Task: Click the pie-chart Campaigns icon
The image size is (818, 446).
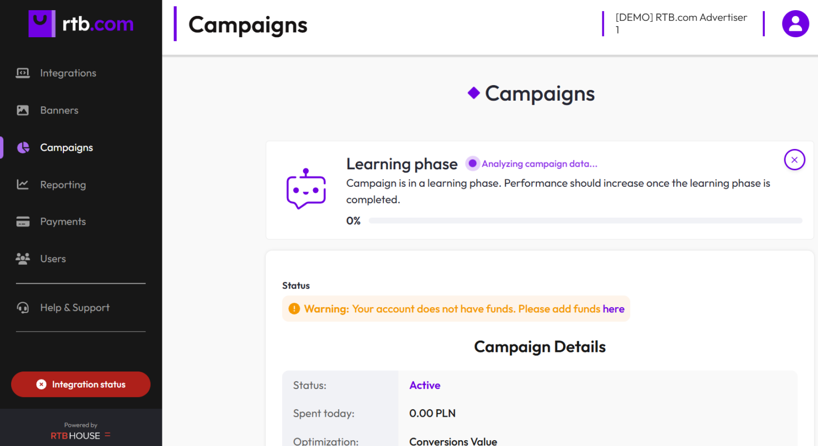Action: click(x=22, y=147)
